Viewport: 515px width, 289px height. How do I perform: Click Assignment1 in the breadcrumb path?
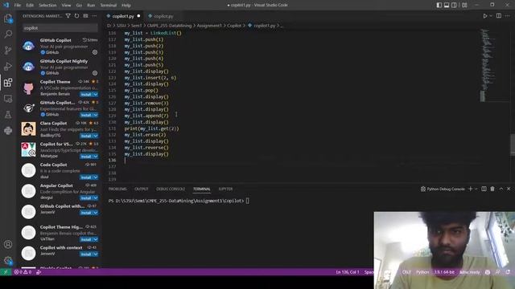pos(209,26)
